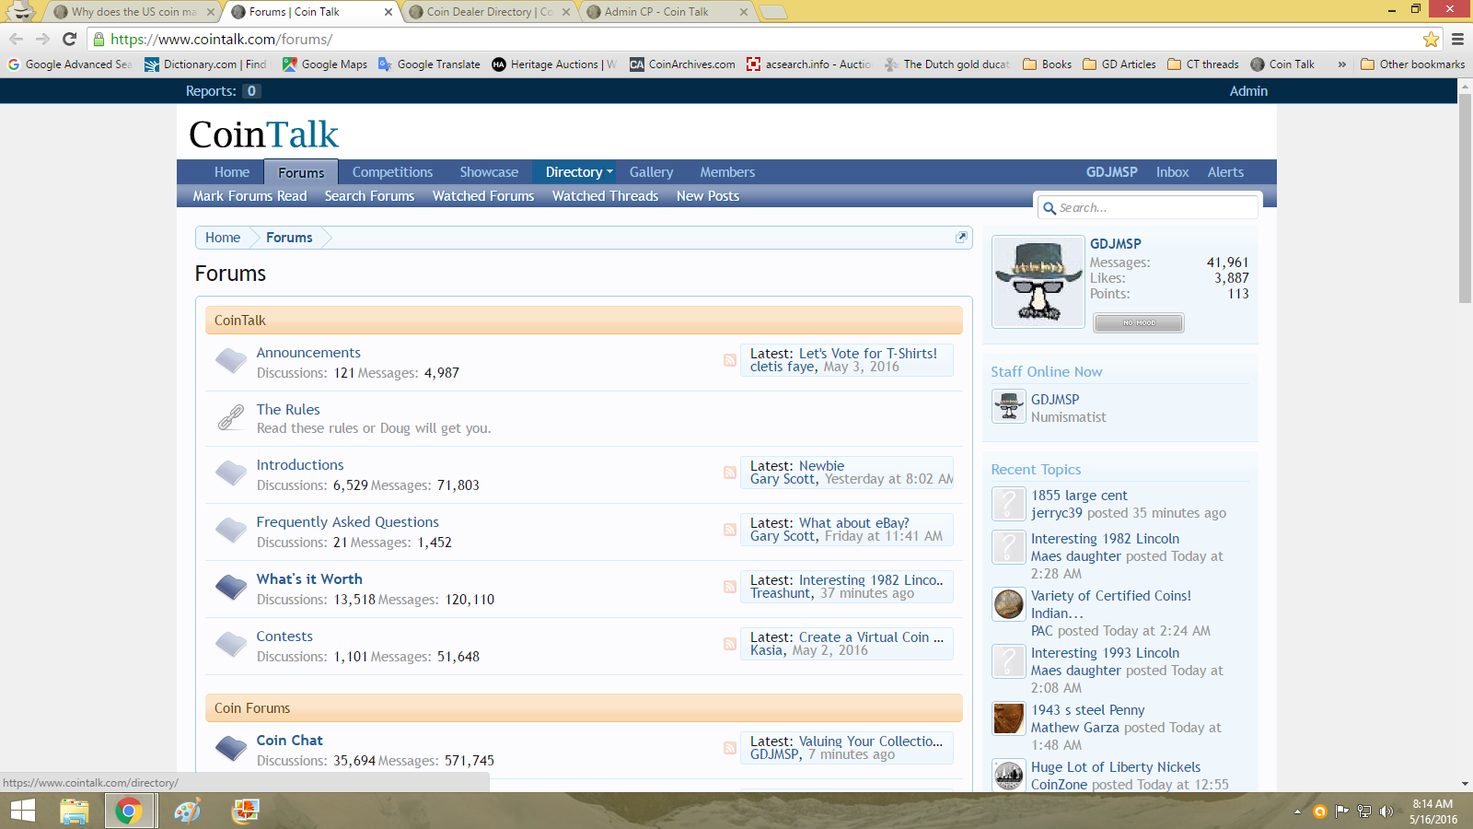Click the RSS feed icon for Coin Chat
Viewport: 1473px width, 829px height.
[x=730, y=748]
